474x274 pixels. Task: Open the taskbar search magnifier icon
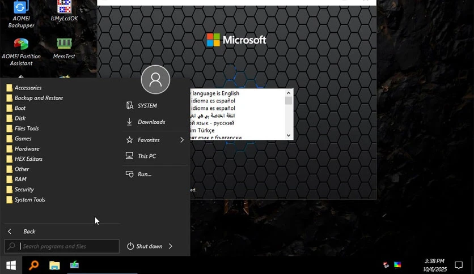click(33, 266)
